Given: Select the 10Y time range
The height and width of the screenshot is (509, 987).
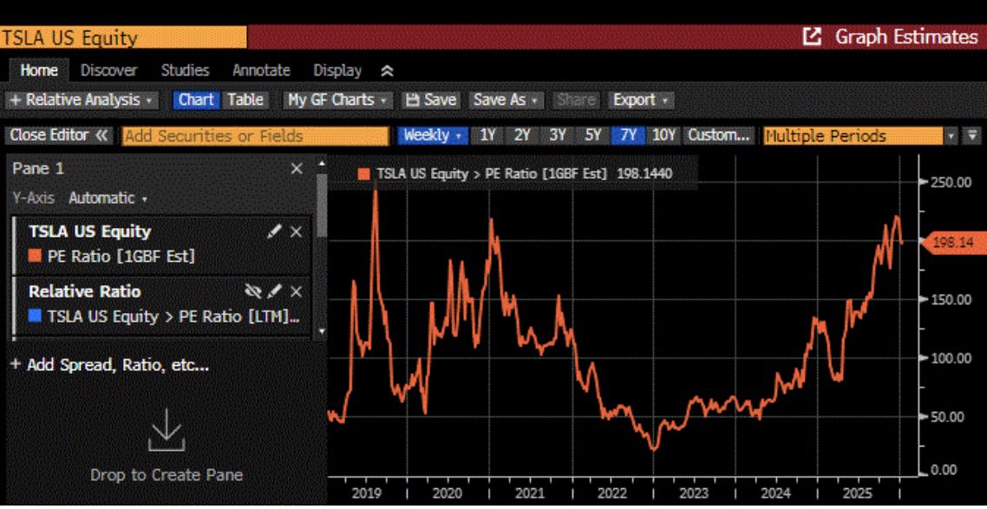Looking at the screenshot, I should [x=663, y=135].
